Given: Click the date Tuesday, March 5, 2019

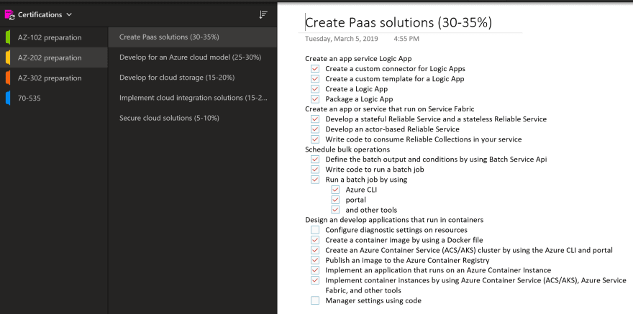Looking at the screenshot, I should pos(342,39).
